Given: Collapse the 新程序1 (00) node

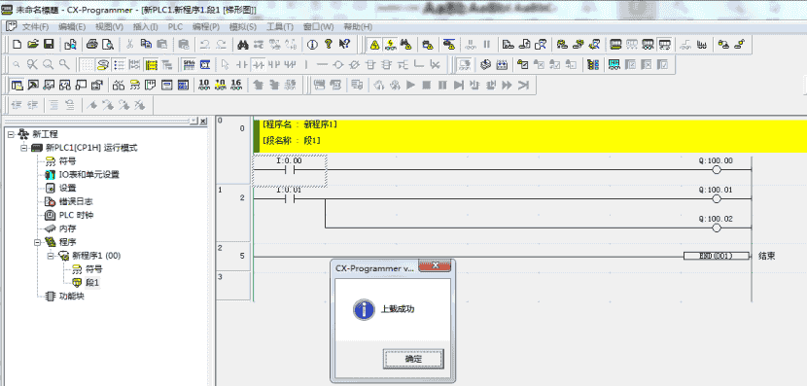Looking at the screenshot, I should tap(51, 256).
